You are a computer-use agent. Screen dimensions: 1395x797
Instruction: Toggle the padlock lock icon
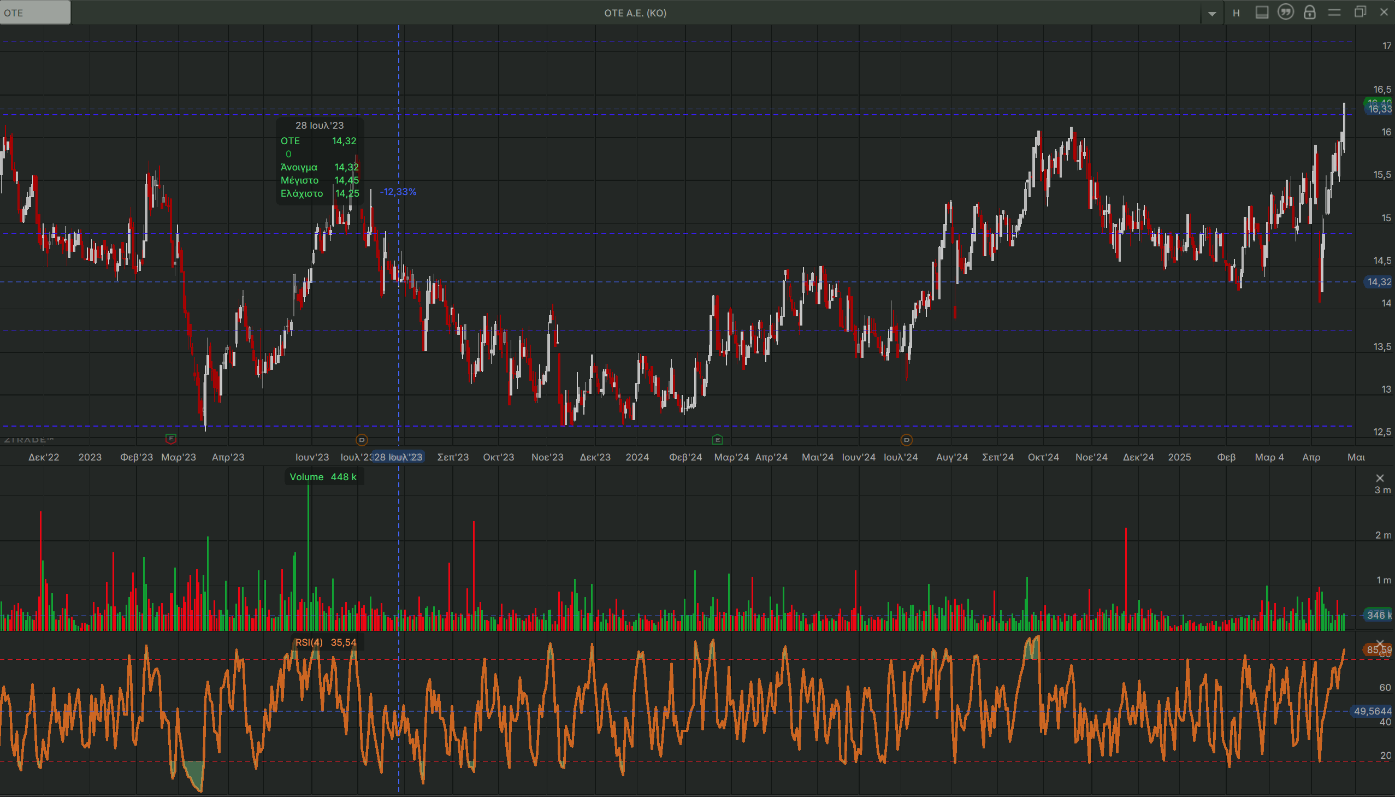[1310, 13]
